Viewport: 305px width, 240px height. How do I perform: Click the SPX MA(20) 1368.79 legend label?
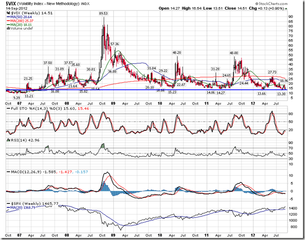point(23,208)
